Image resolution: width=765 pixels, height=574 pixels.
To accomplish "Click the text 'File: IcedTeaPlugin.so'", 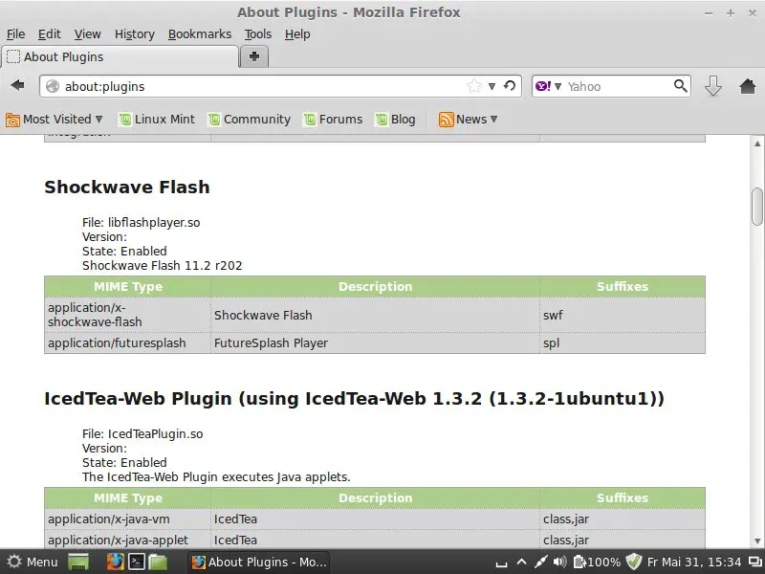I will 142,434.
